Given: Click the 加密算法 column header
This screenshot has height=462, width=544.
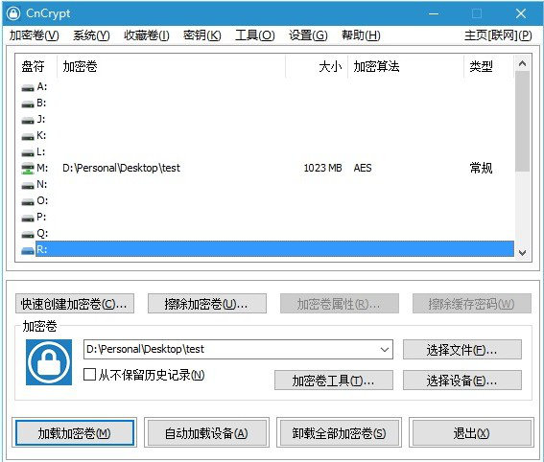Looking at the screenshot, I should (376, 66).
